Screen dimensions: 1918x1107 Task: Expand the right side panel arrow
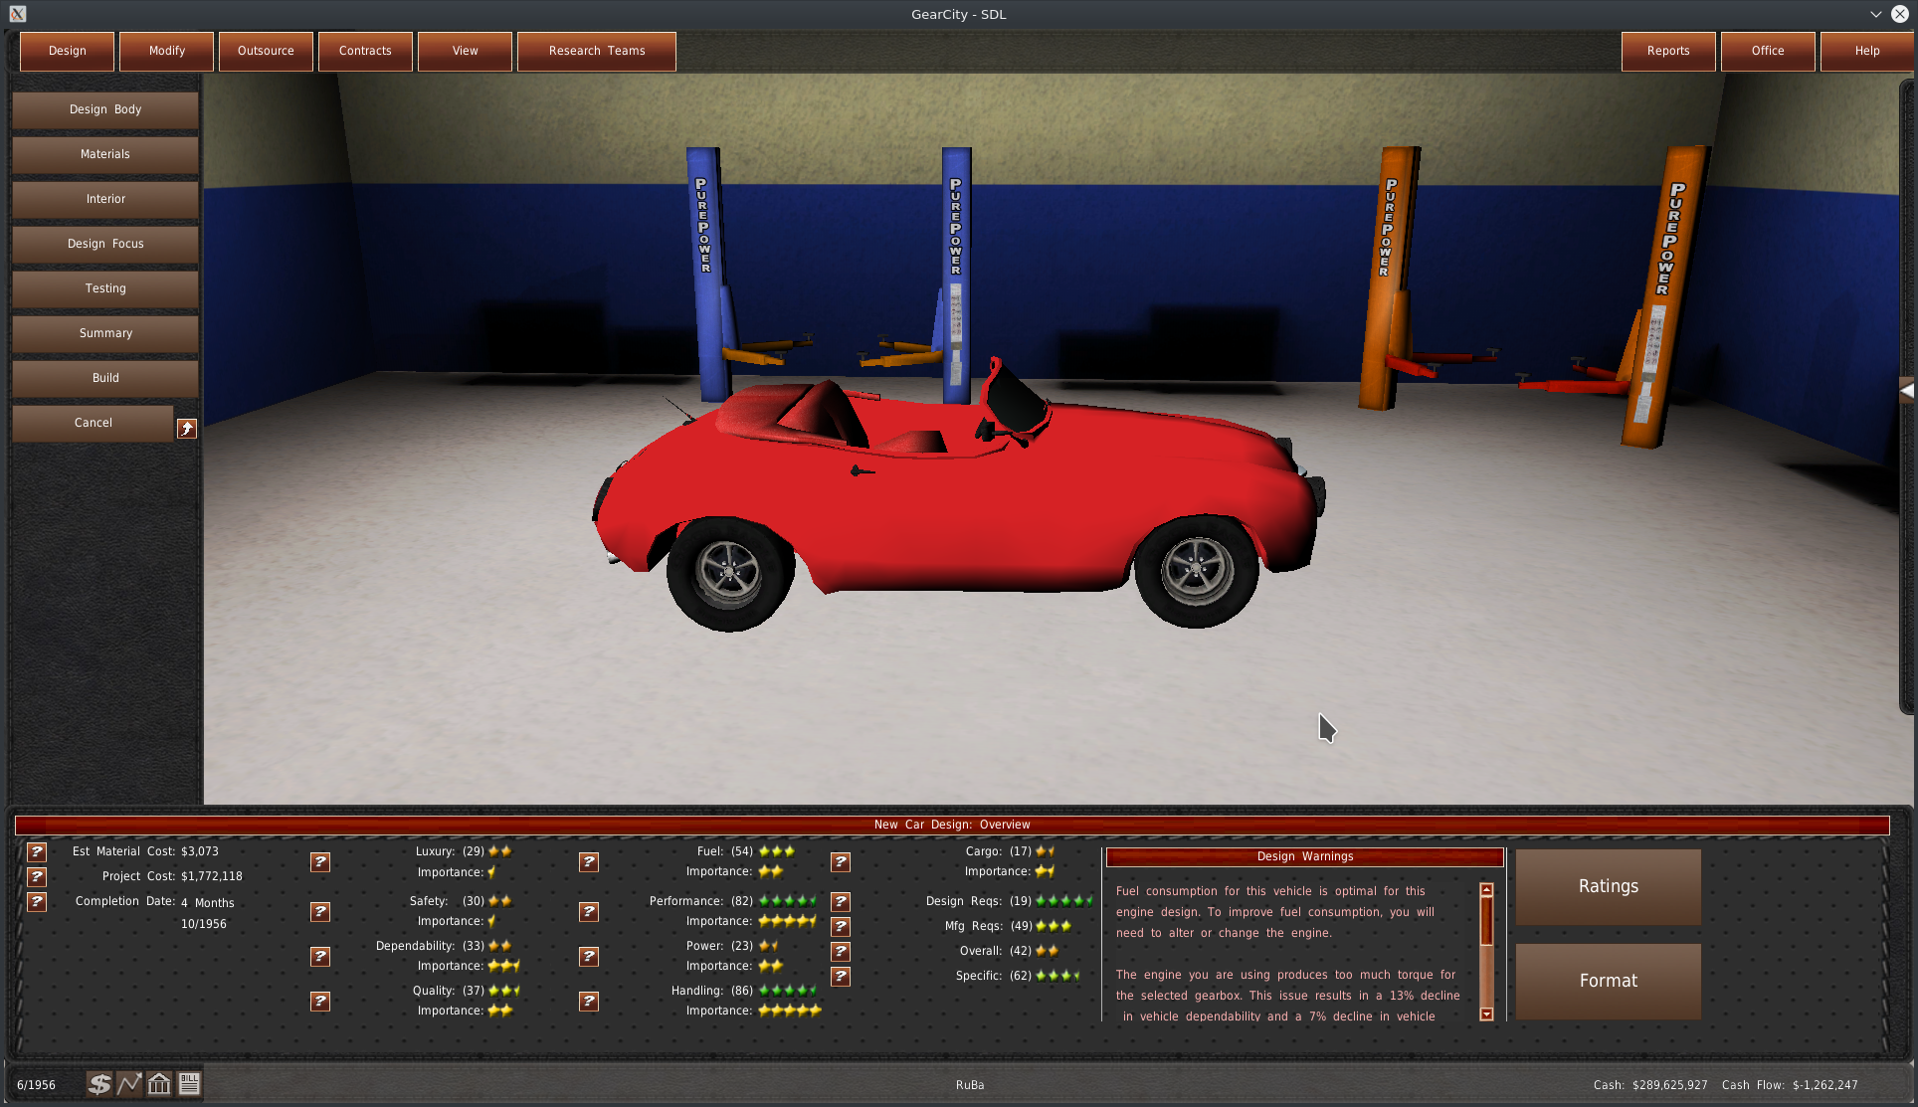(1906, 391)
